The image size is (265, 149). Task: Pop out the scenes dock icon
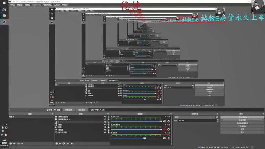click(52, 114)
